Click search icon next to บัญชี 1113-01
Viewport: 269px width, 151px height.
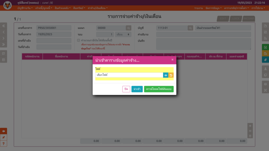click(x=190, y=28)
